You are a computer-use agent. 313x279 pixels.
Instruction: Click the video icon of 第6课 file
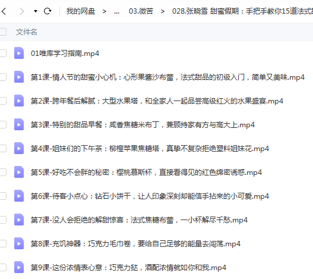[x=19, y=196]
